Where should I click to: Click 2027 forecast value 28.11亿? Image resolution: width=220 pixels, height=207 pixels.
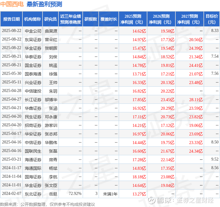(196, 100)
